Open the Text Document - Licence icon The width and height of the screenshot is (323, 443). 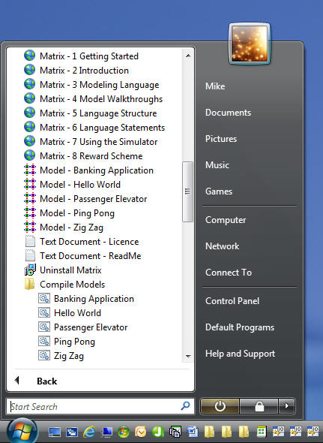click(x=30, y=242)
